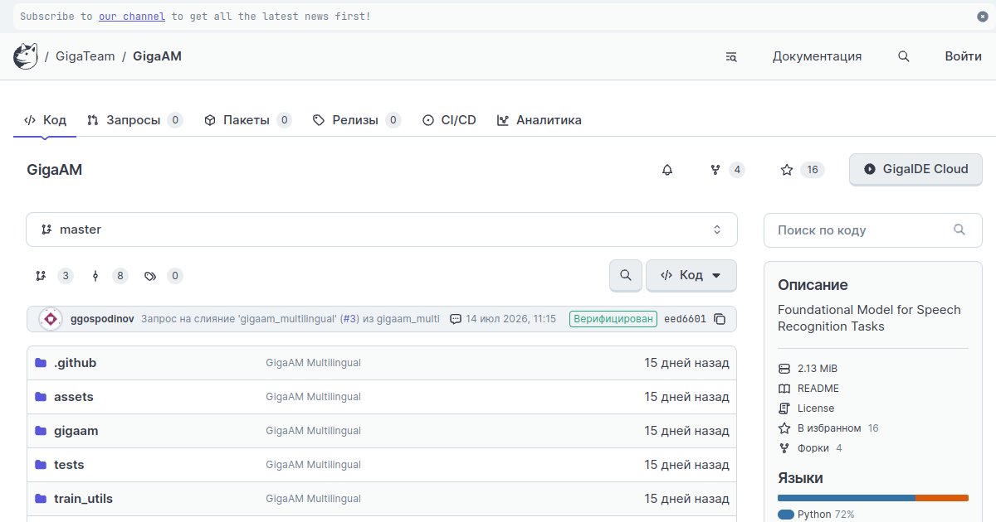Click the Python language bar segment
The image size is (996, 522).
(847, 498)
